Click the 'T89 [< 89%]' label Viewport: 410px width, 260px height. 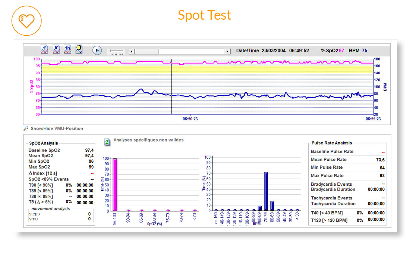pos(41,191)
